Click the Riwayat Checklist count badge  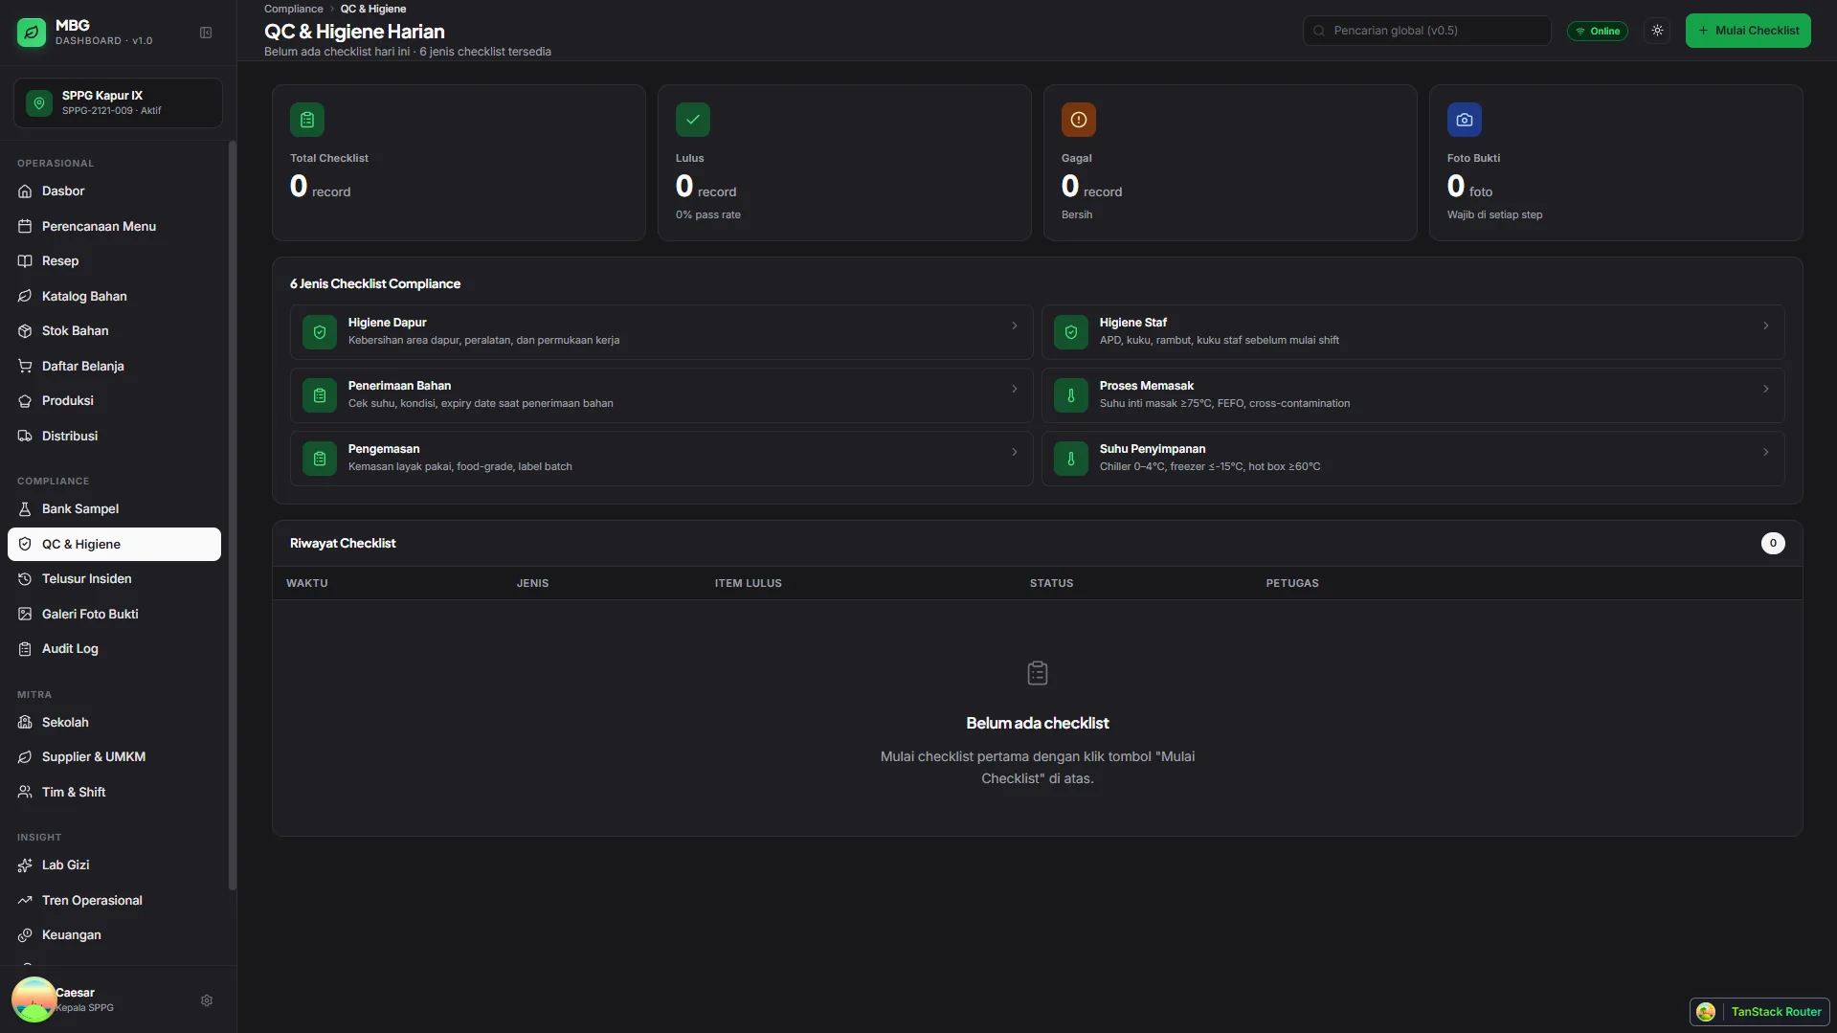(1773, 544)
